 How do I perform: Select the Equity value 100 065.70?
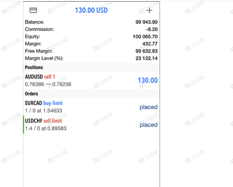[145, 36]
